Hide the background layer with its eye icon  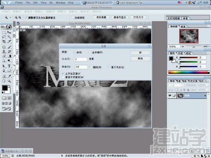(170, 96)
